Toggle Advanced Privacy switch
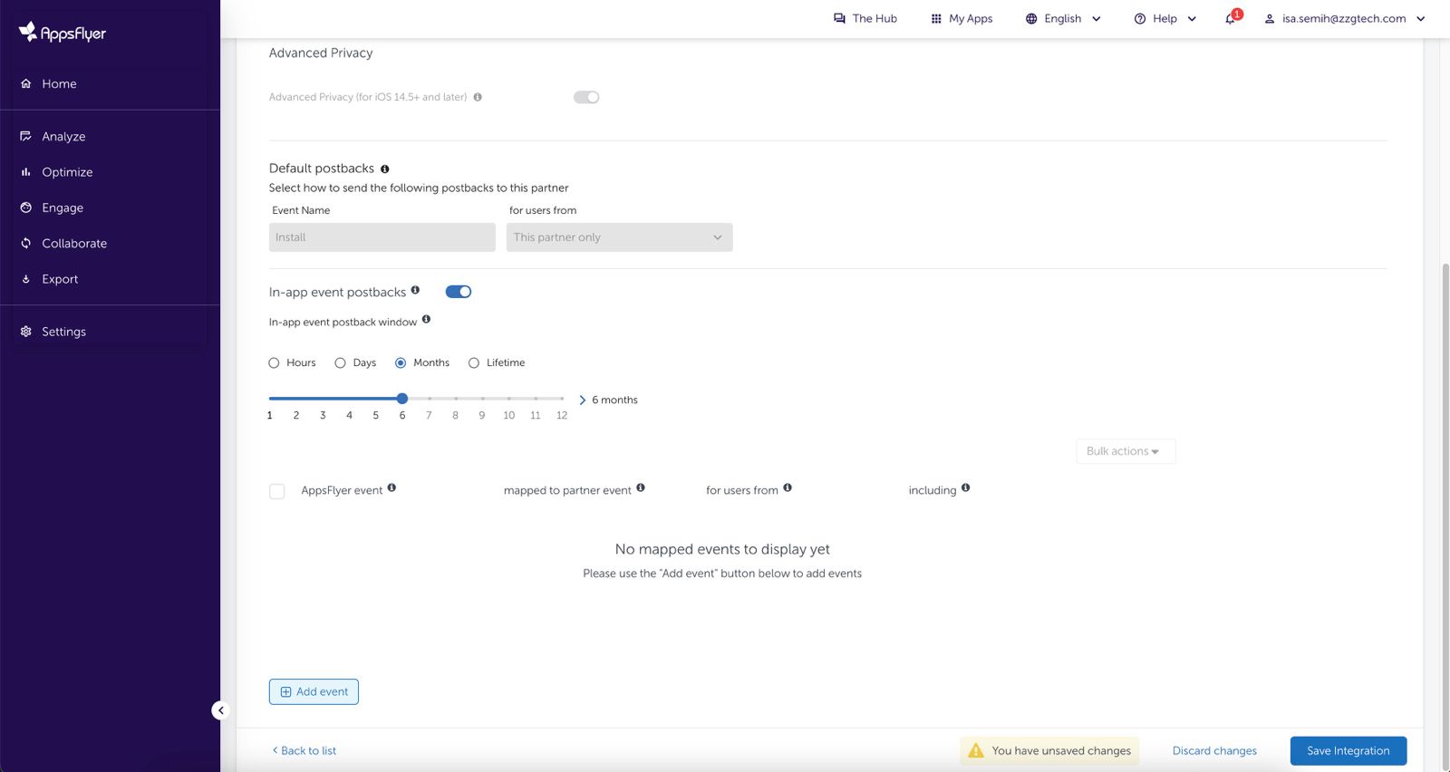 [x=586, y=97]
